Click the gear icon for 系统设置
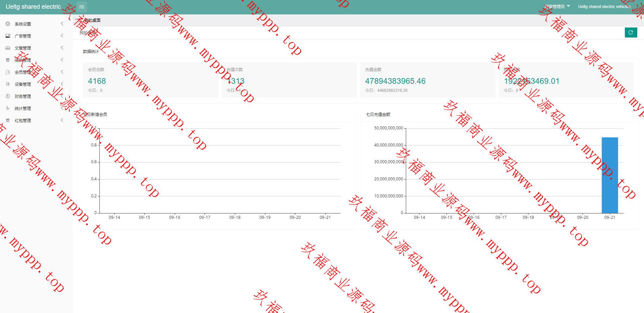This screenshot has height=313, width=644. pos(8,24)
